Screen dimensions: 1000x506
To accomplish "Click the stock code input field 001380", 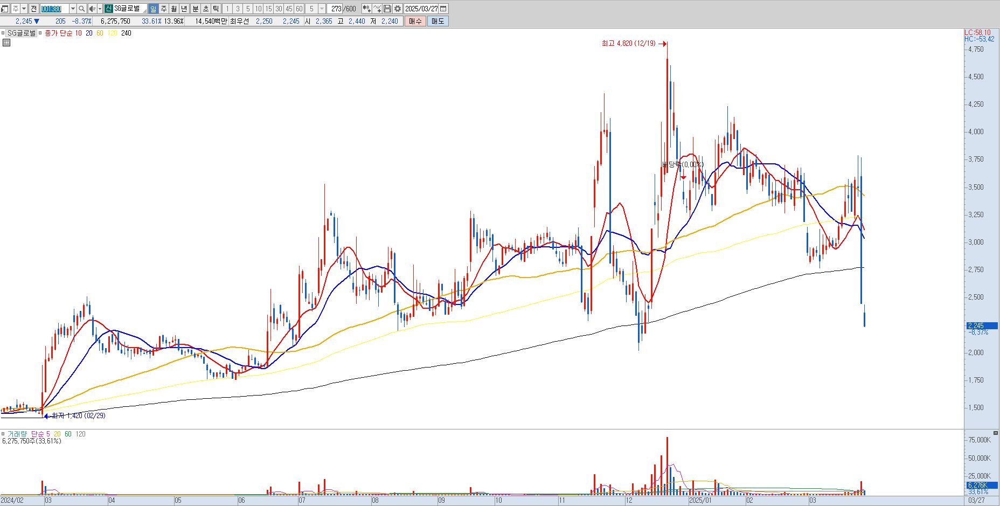I will point(54,9).
